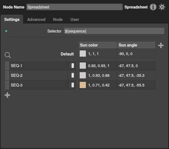Click the SEQ-1 row drag handle
This screenshot has width=169, height=149.
pos(7,66)
